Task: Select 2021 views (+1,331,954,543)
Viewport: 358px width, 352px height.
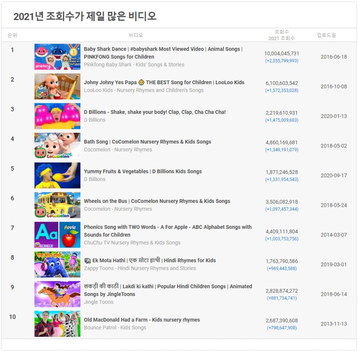Action: [282, 179]
